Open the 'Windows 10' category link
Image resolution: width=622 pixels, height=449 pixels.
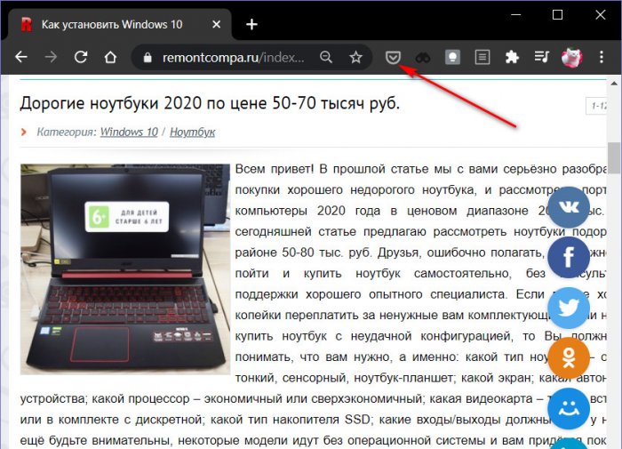129,132
